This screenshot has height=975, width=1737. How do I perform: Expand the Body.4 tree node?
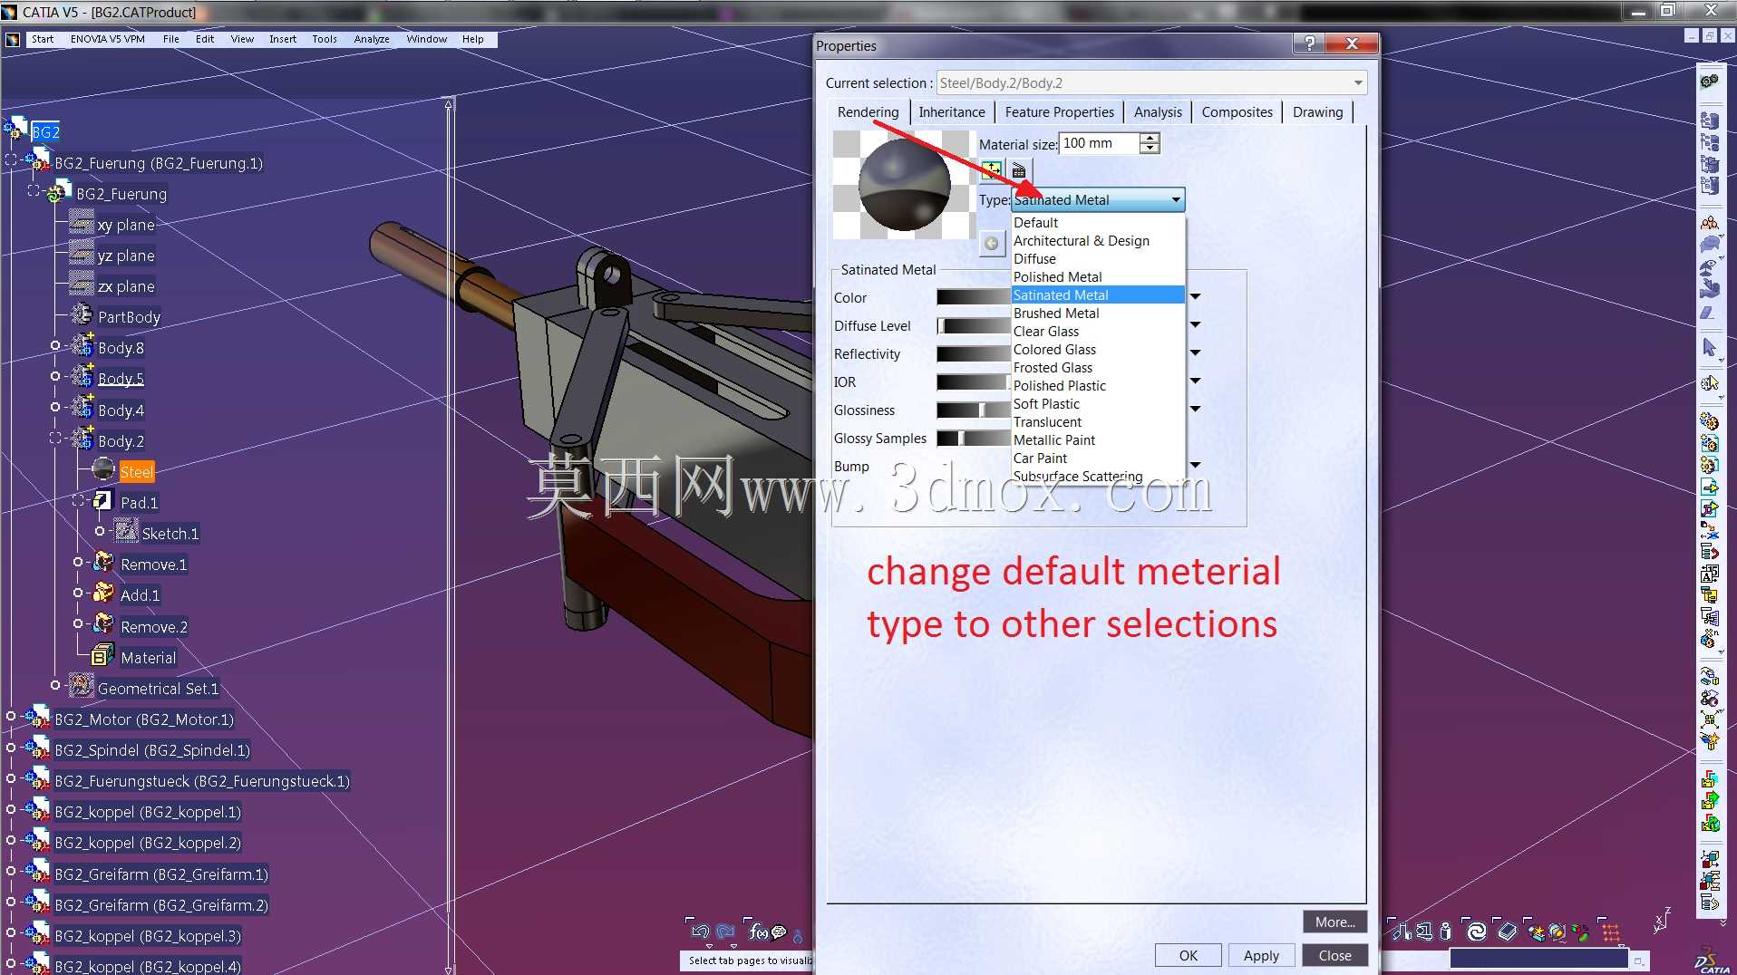[x=55, y=408]
